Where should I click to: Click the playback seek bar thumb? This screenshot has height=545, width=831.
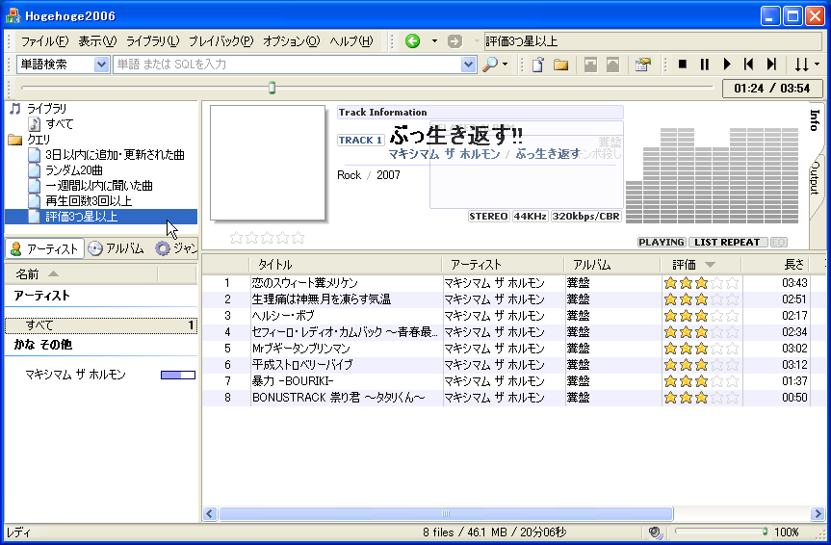click(272, 88)
